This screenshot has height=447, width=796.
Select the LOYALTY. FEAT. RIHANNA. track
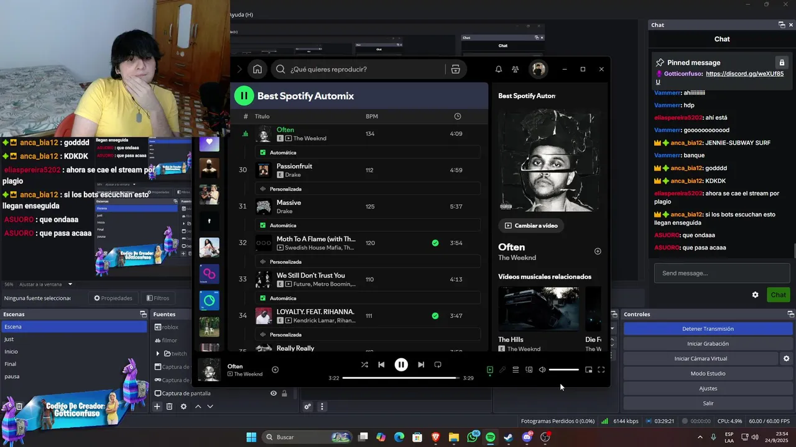point(359,315)
